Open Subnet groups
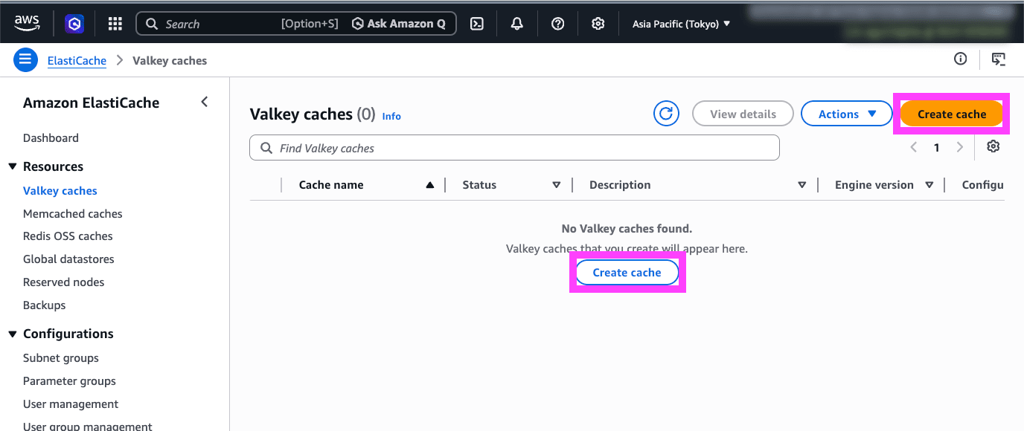 click(61, 358)
